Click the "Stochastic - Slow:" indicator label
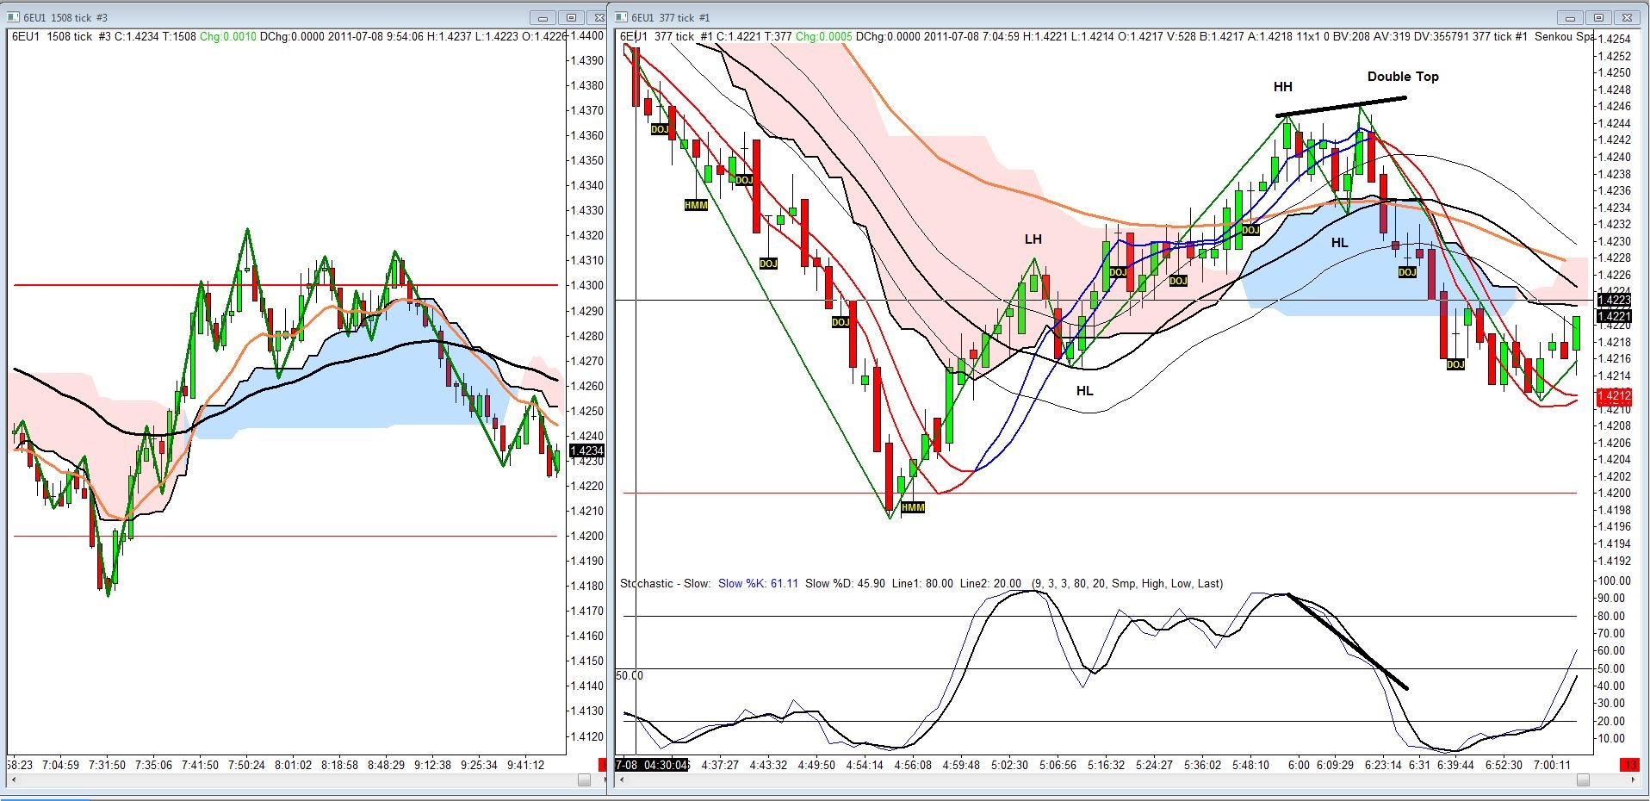The width and height of the screenshot is (1650, 801). 666,584
